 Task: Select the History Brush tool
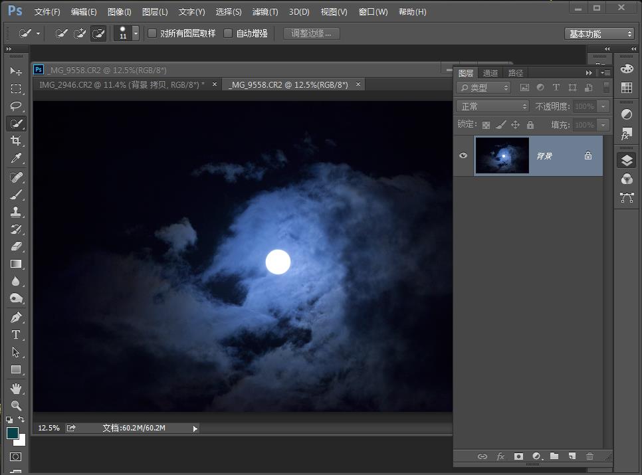click(16, 229)
